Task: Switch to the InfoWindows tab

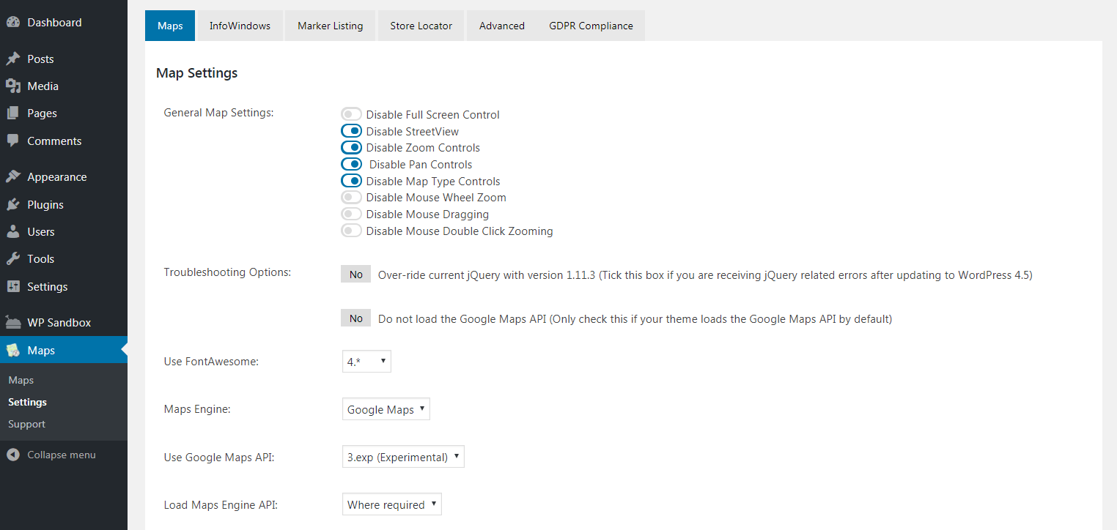Action: (240, 26)
